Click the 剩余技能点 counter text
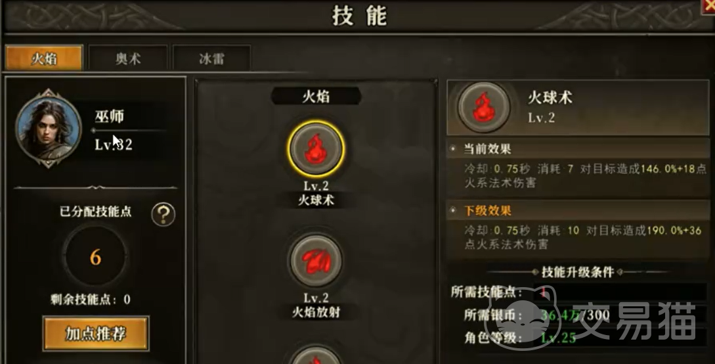The image size is (715, 364). coord(91,299)
